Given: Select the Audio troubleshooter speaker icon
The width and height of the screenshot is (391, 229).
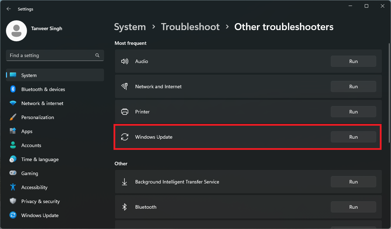Looking at the screenshot, I should coord(125,61).
